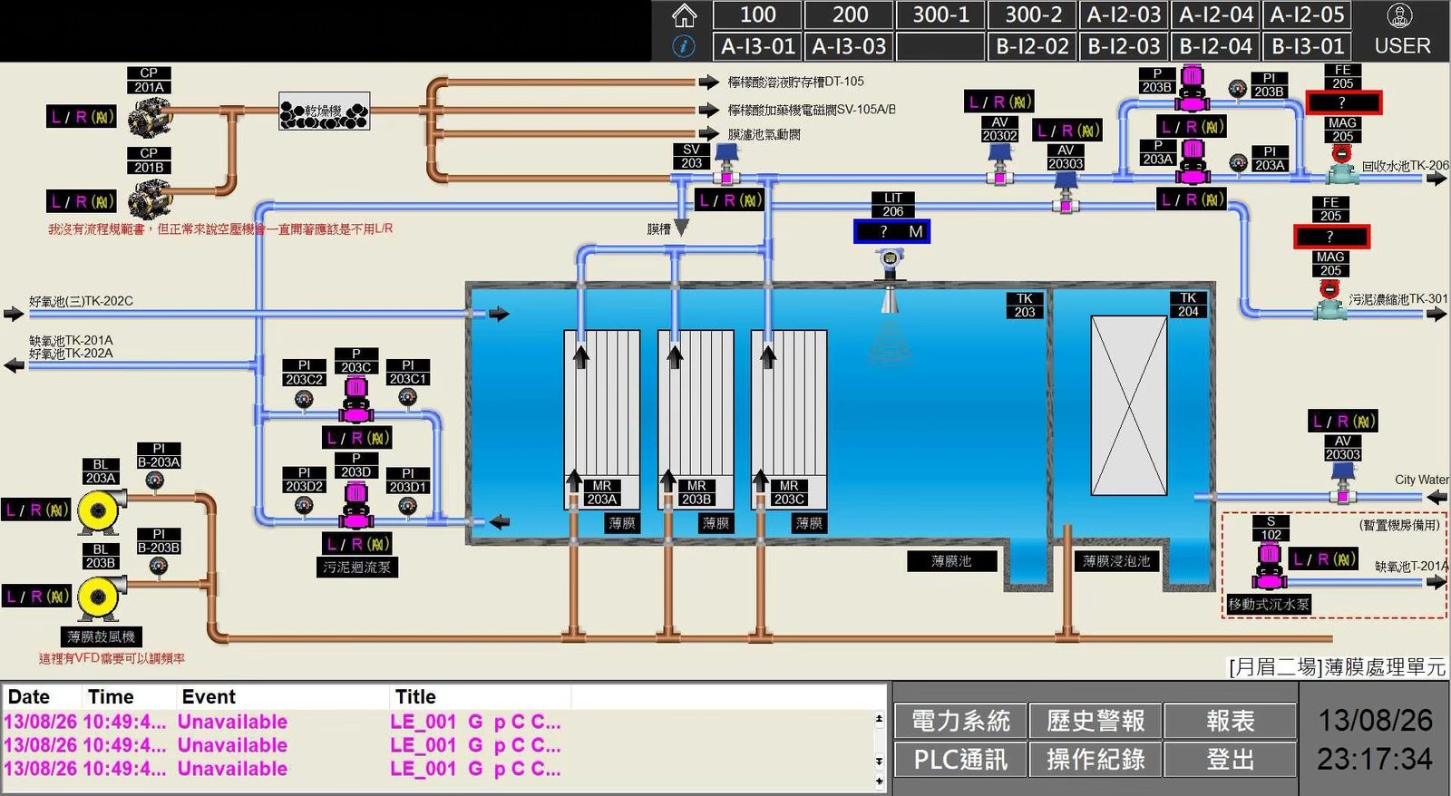Open the SV 203 valve symbol
Viewport: 1451px width, 796px height.
coord(726,167)
